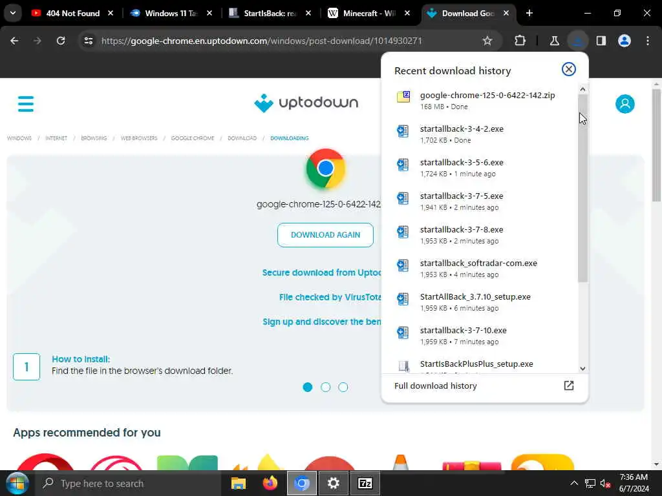The image size is (662, 496).
Task: Open startallback-3-7-10.exe download entry
Action: (x=480, y=336)
